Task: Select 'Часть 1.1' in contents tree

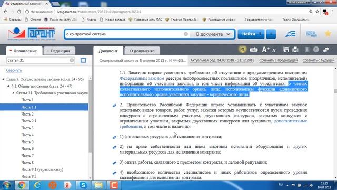Action: click(x=44, y=107)
